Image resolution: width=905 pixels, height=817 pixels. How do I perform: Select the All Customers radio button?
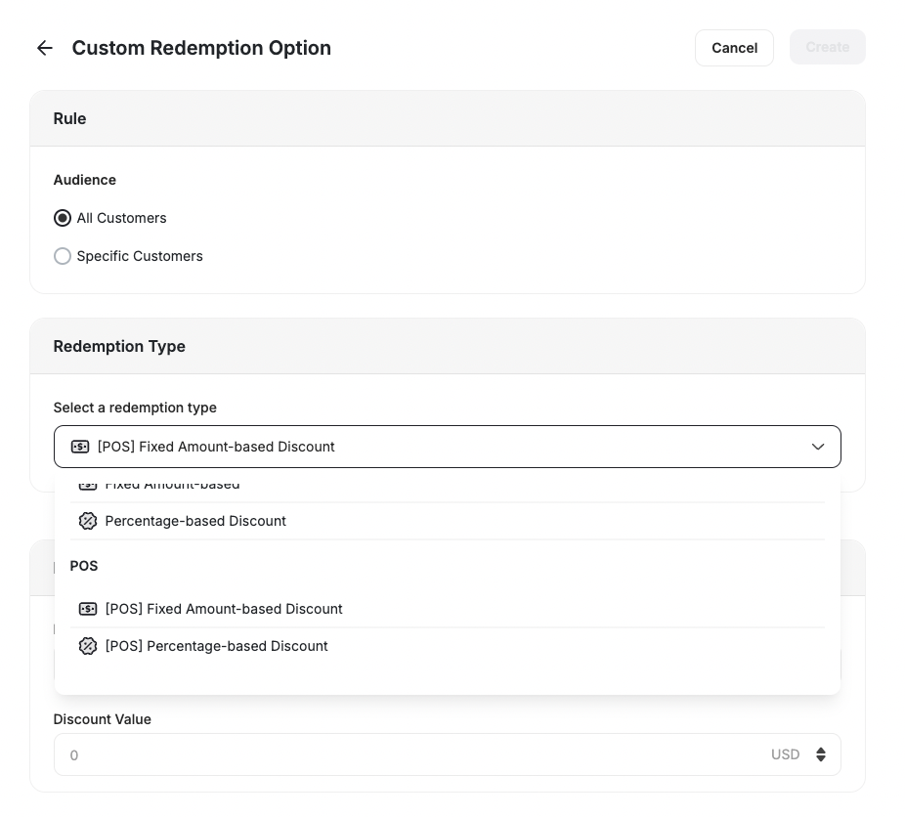point(63,218)
